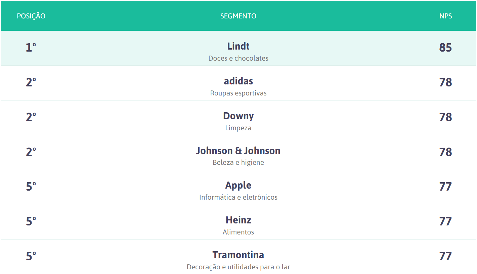
Task: Click the Alimentos segment label
Action: 238,232
